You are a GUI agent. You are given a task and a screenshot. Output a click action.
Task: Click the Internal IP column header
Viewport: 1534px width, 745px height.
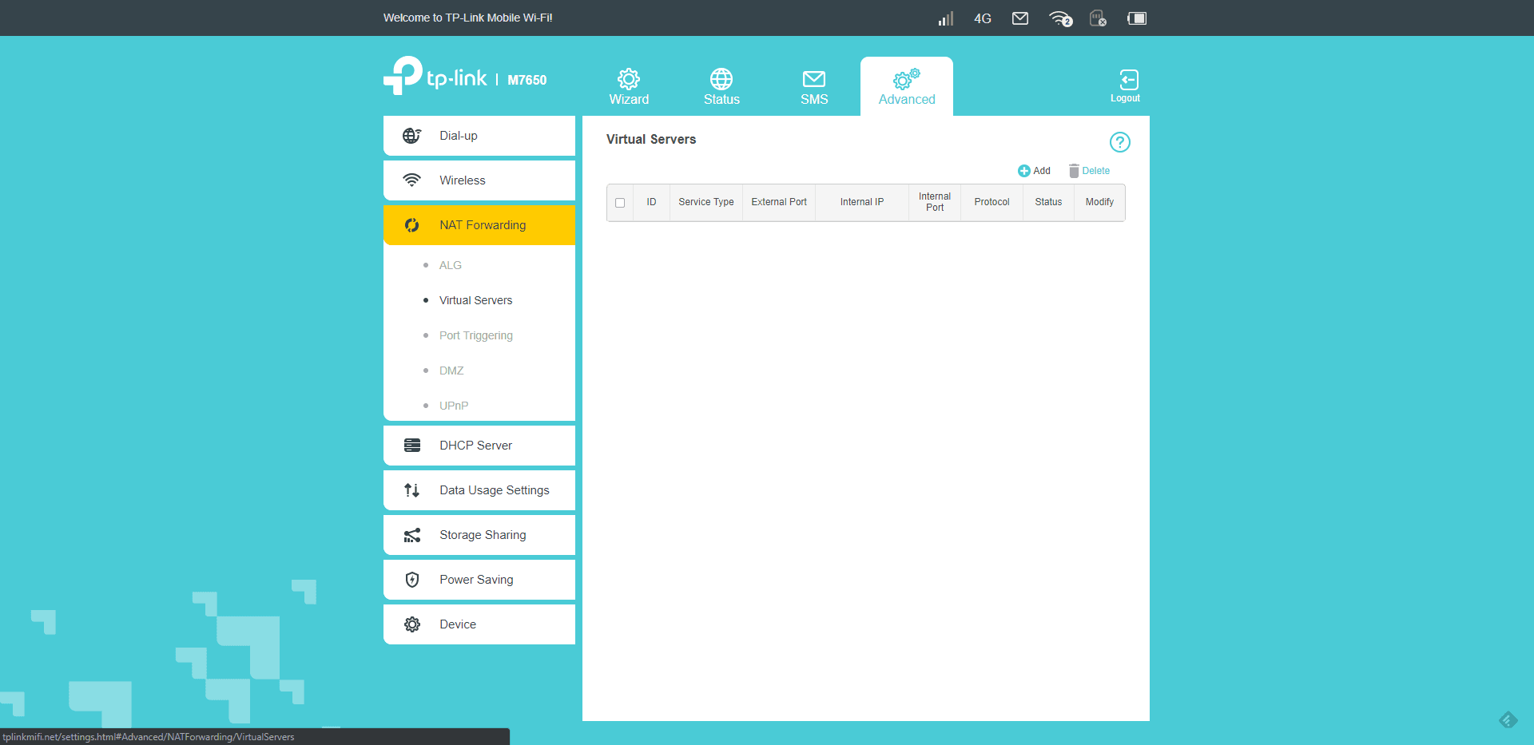(x=862, y=202)
